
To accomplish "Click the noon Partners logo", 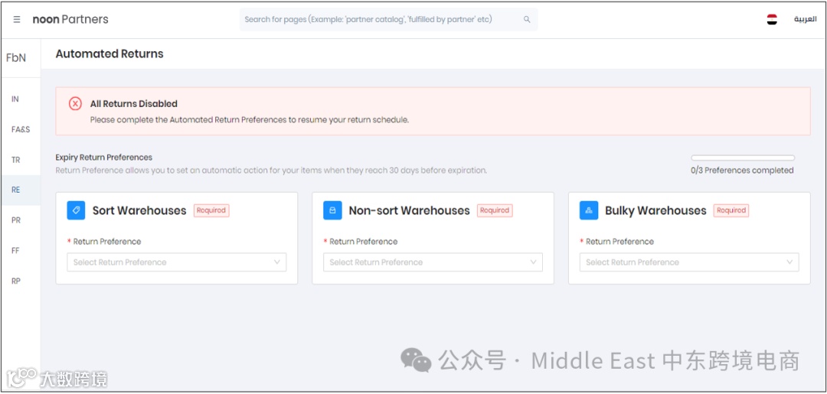I will pos(70,19).
